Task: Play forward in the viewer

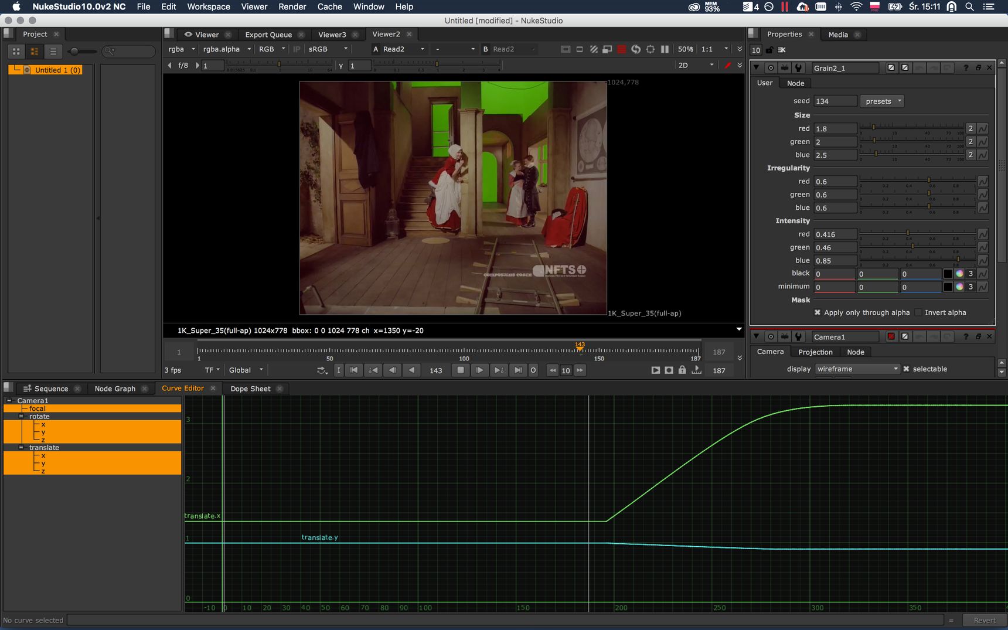Action: (x=479, y=370)
